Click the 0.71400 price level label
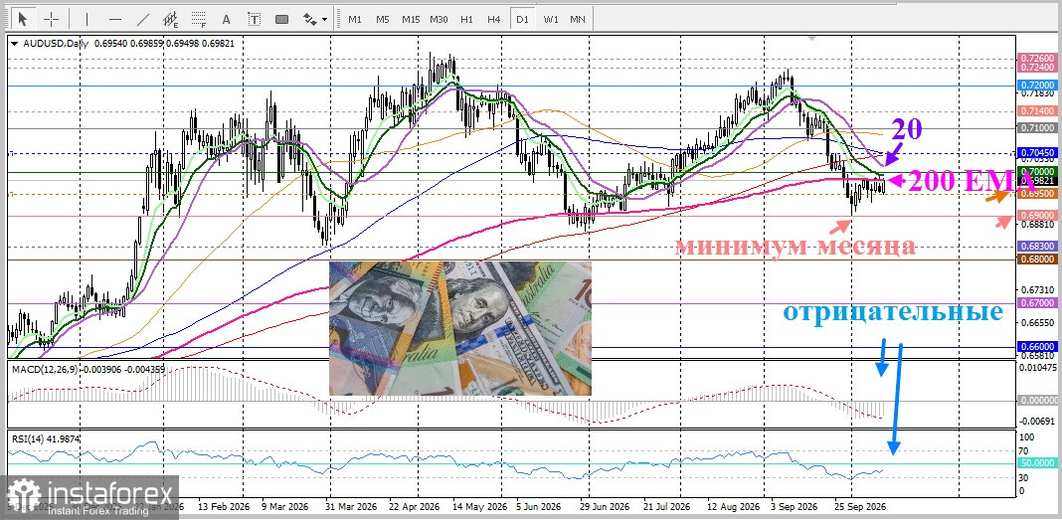This screenshot has height=520, width=1062. [1035, 111]
